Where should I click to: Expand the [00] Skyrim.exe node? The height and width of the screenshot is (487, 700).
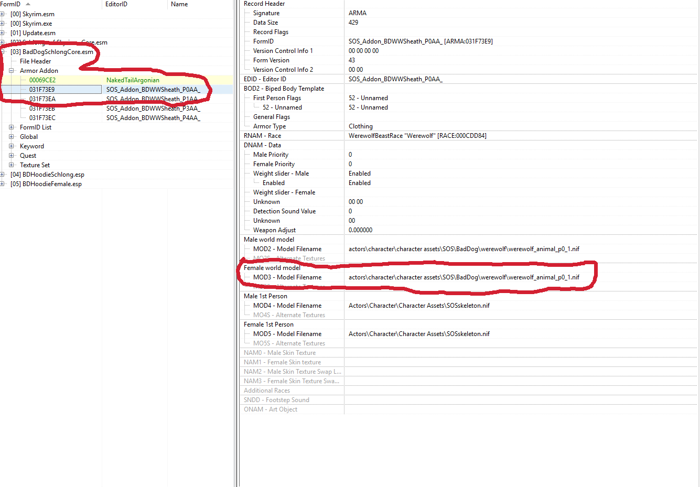3,24
